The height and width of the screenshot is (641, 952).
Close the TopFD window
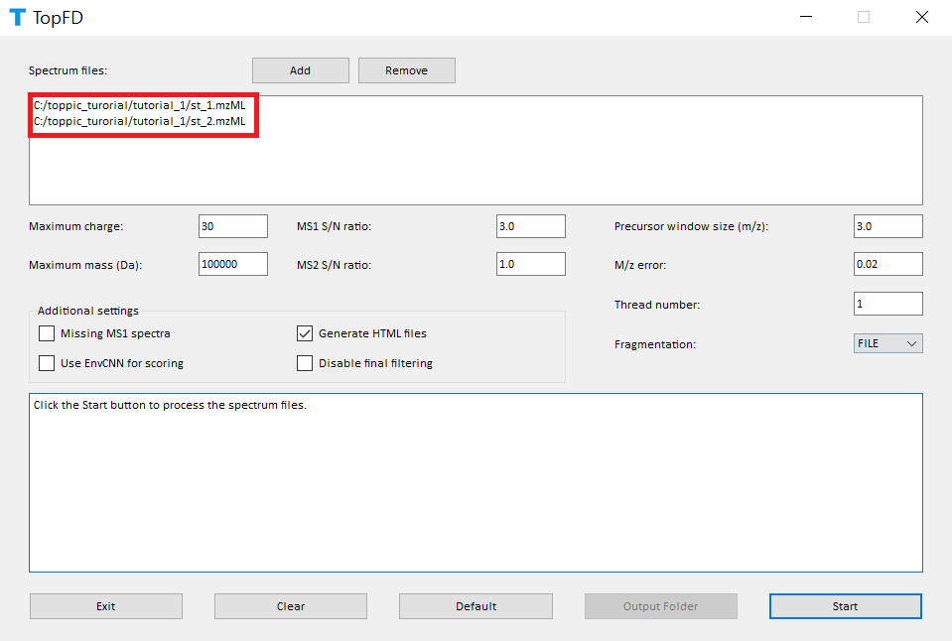click(921, 17)
